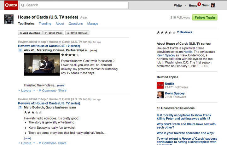
Task: Click Marc Bodnick's three-star rating
Action: point(33,112)
